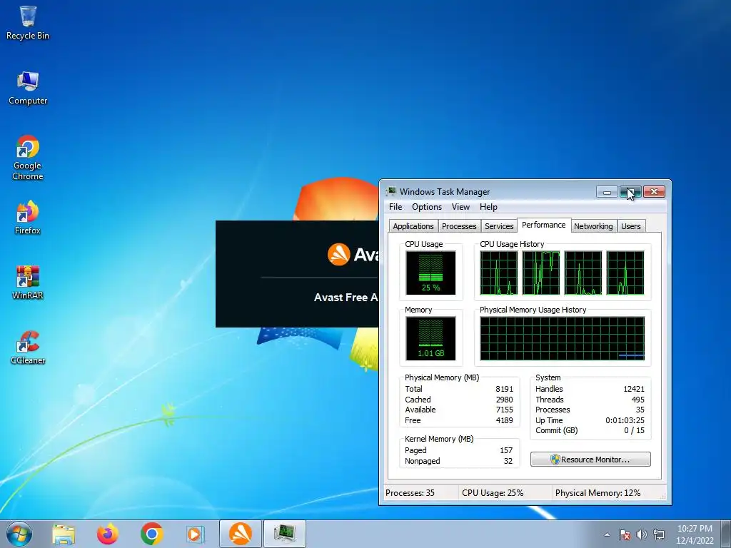Viewport: 731px width, 548px height.
Task: Switch to the Users tab
Action: coord(631,226)
